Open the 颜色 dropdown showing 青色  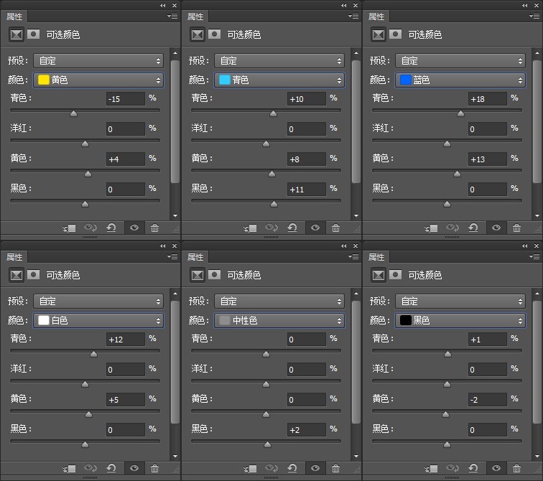[279, 80]
